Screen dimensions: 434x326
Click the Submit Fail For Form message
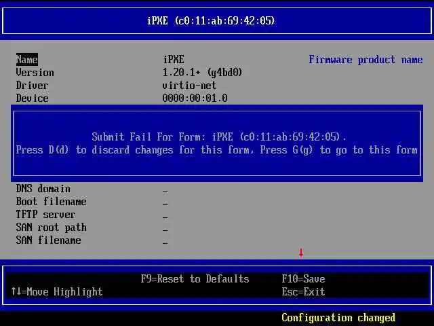coord(218,137)
